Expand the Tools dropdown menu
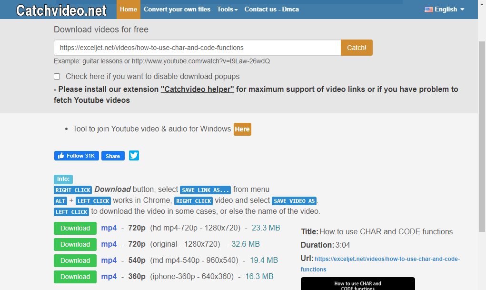486x290 pixels. [x=227, y=9]
